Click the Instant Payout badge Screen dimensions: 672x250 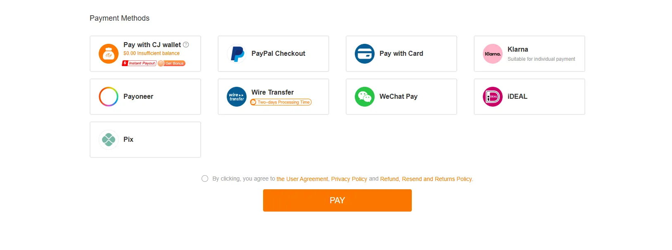[139, 63]
